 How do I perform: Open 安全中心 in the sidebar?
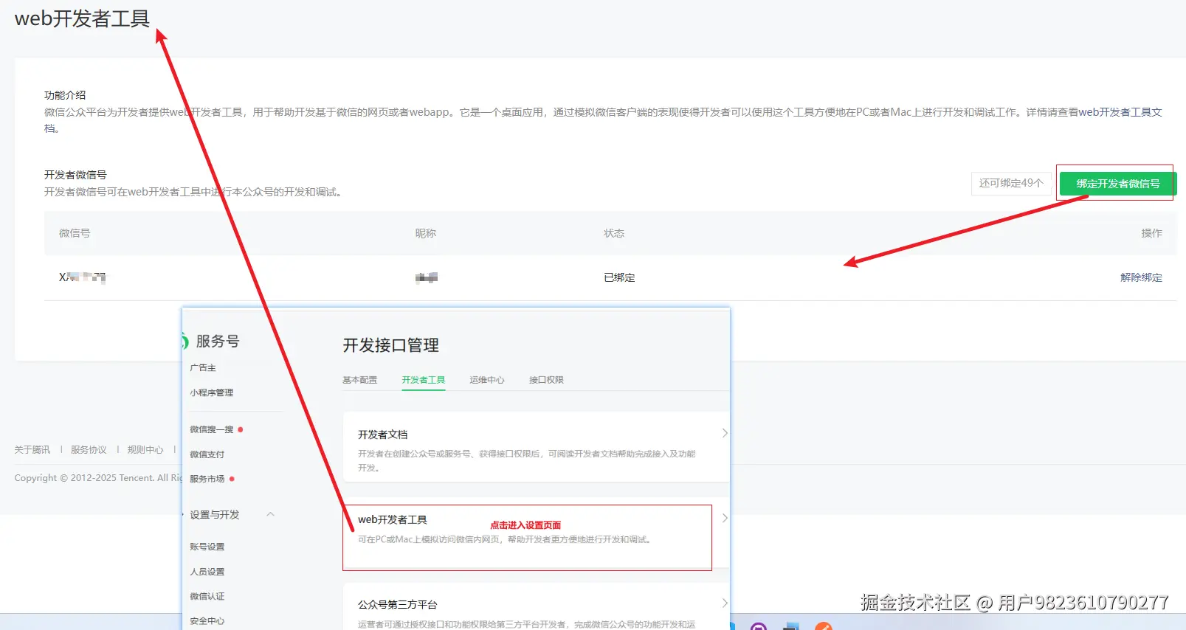point(207,621)
